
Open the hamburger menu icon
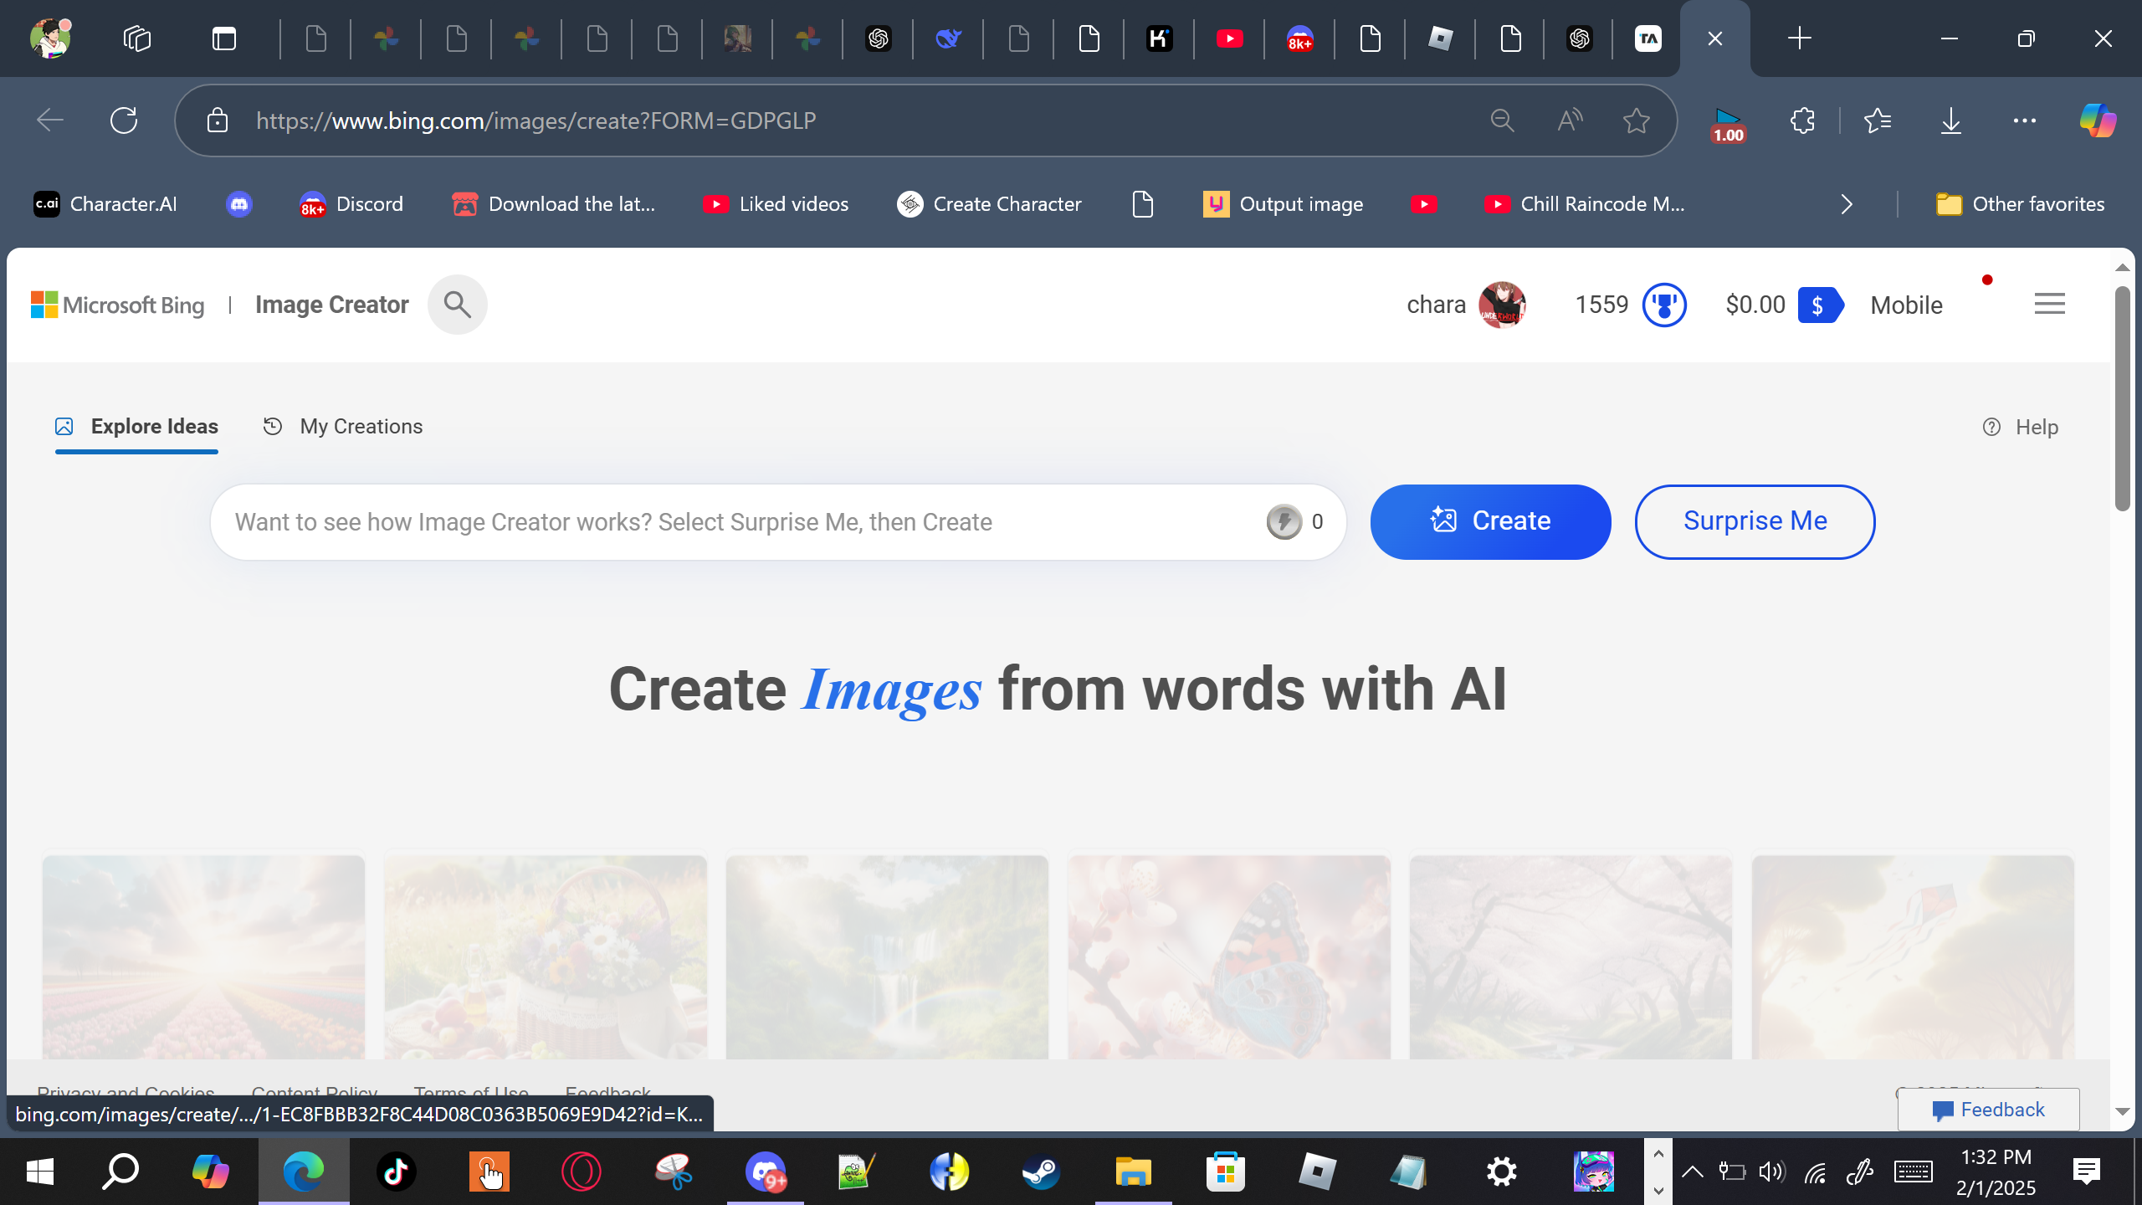(2049, 304)
